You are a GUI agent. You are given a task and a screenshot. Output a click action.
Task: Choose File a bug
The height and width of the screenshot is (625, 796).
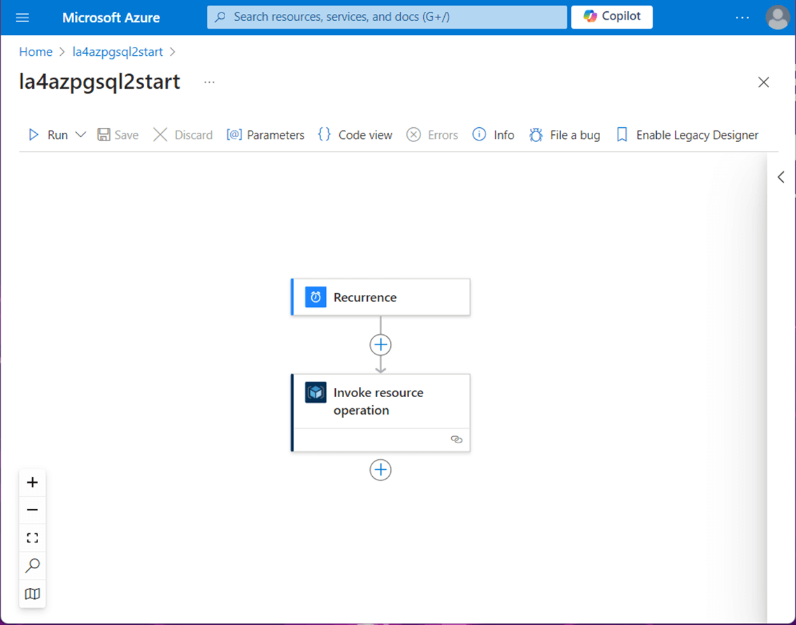(x=564, y=135)
